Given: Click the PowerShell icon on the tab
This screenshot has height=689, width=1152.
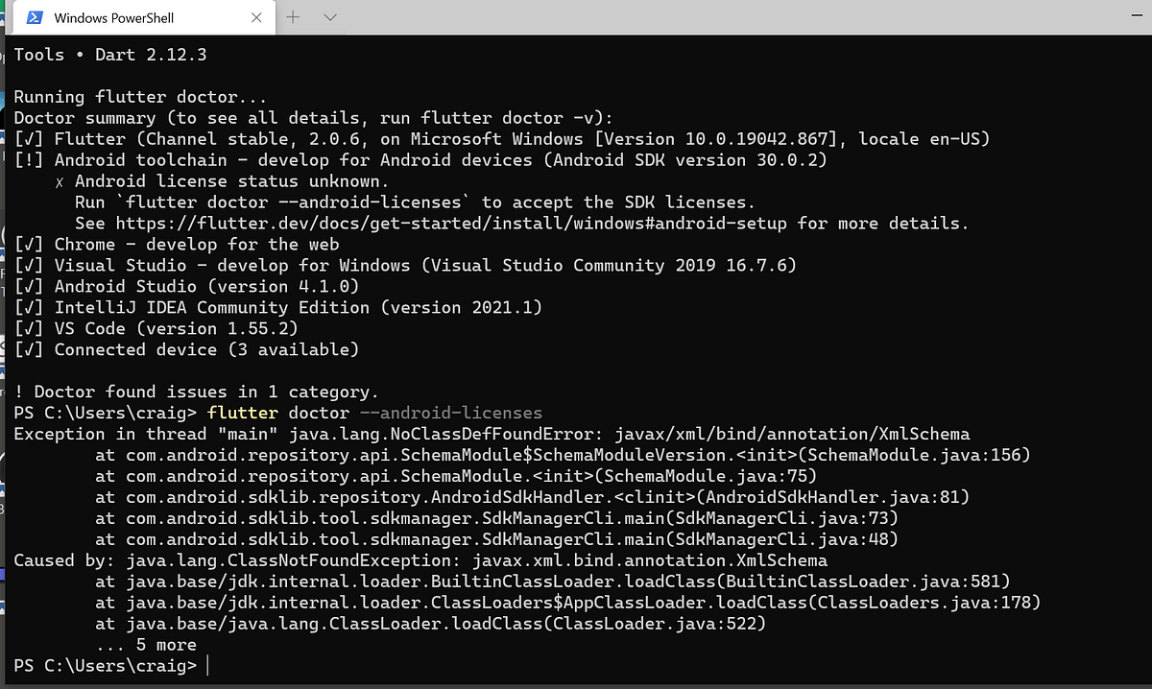Looking at the screenshot, I should pyautogui.click(x=35, y=17).
